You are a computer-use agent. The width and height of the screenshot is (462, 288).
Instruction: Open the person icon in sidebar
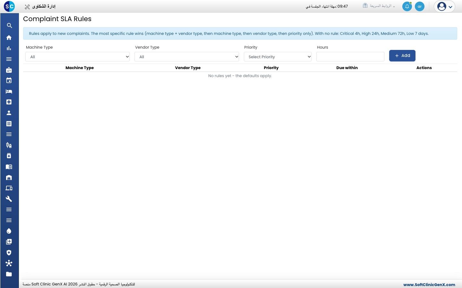(9, 113)
